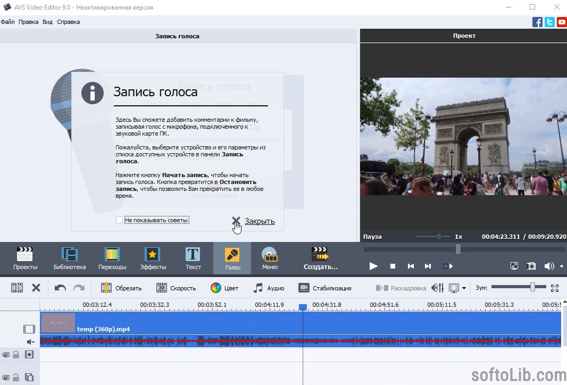Image resolution: width=567 pixels, height=385 pixels.
Task: Open the Меню disc menu section
Action: (x=270, y=258)
